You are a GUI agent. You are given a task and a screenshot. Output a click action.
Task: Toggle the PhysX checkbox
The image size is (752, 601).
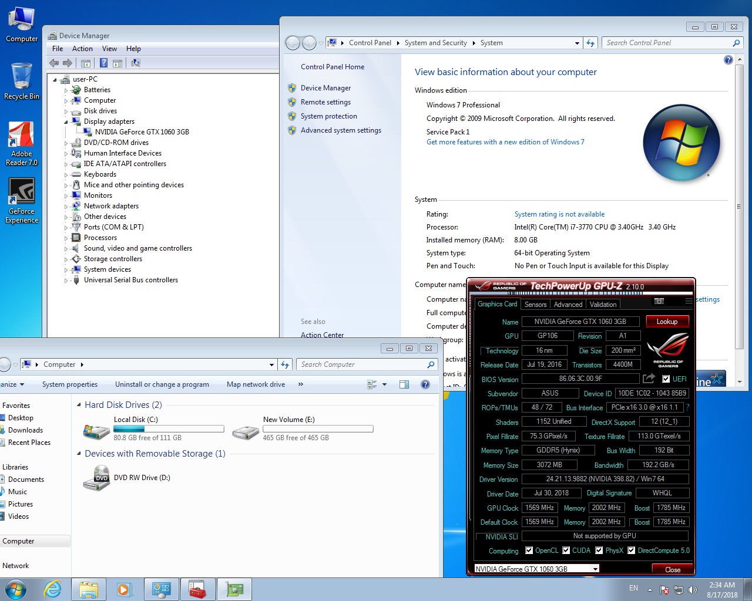(599, 551)
